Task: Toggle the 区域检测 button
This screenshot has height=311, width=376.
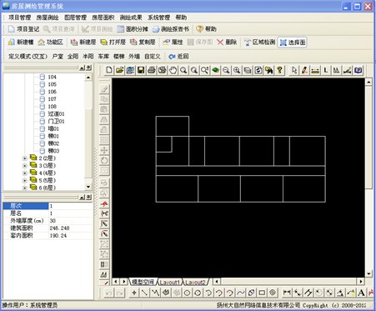Action: (x=259, y=43)
